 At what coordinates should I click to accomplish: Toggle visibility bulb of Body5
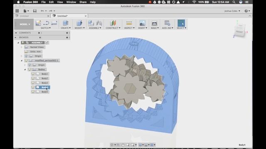coord(33,92)
